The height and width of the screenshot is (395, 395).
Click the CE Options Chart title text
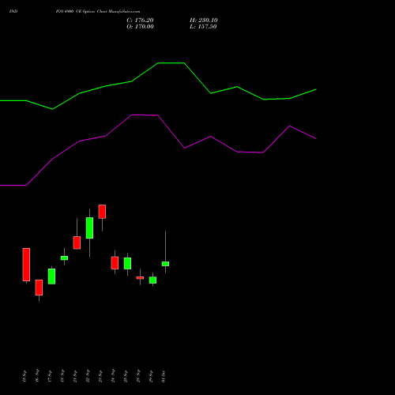(98, 11)
